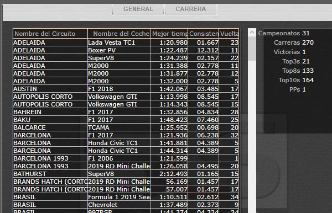Viewport: 332px width, 213px height.
Task: Click the table scrollbar thumb
Action: tap(252, 49)
